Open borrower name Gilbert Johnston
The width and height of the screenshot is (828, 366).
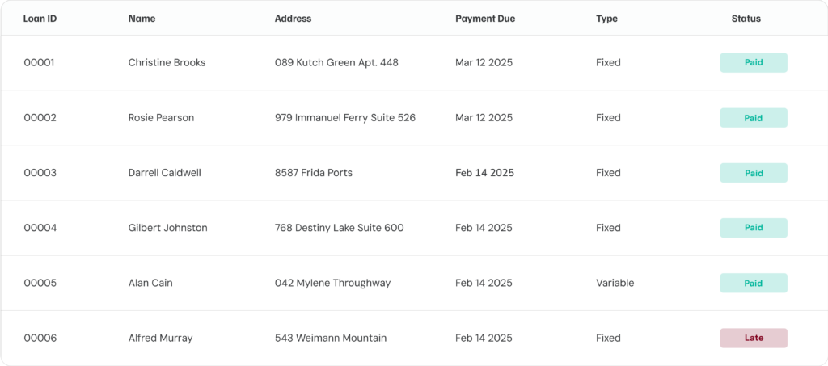168,228
